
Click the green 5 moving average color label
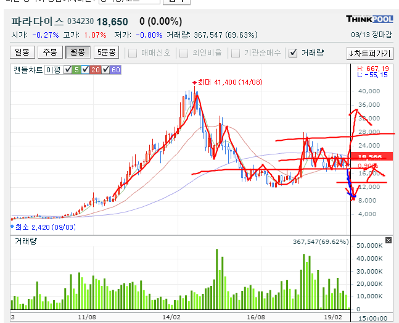point(76,70)
